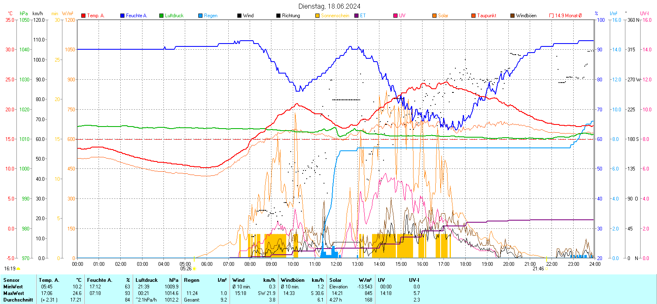
Task: Click the 12:00 label on time axis
Action: pyautogui.click(x=336, y=264)
